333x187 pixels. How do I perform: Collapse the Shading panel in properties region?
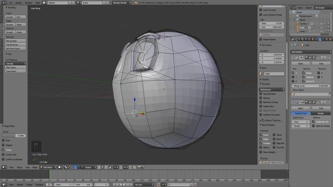(261, 84)
